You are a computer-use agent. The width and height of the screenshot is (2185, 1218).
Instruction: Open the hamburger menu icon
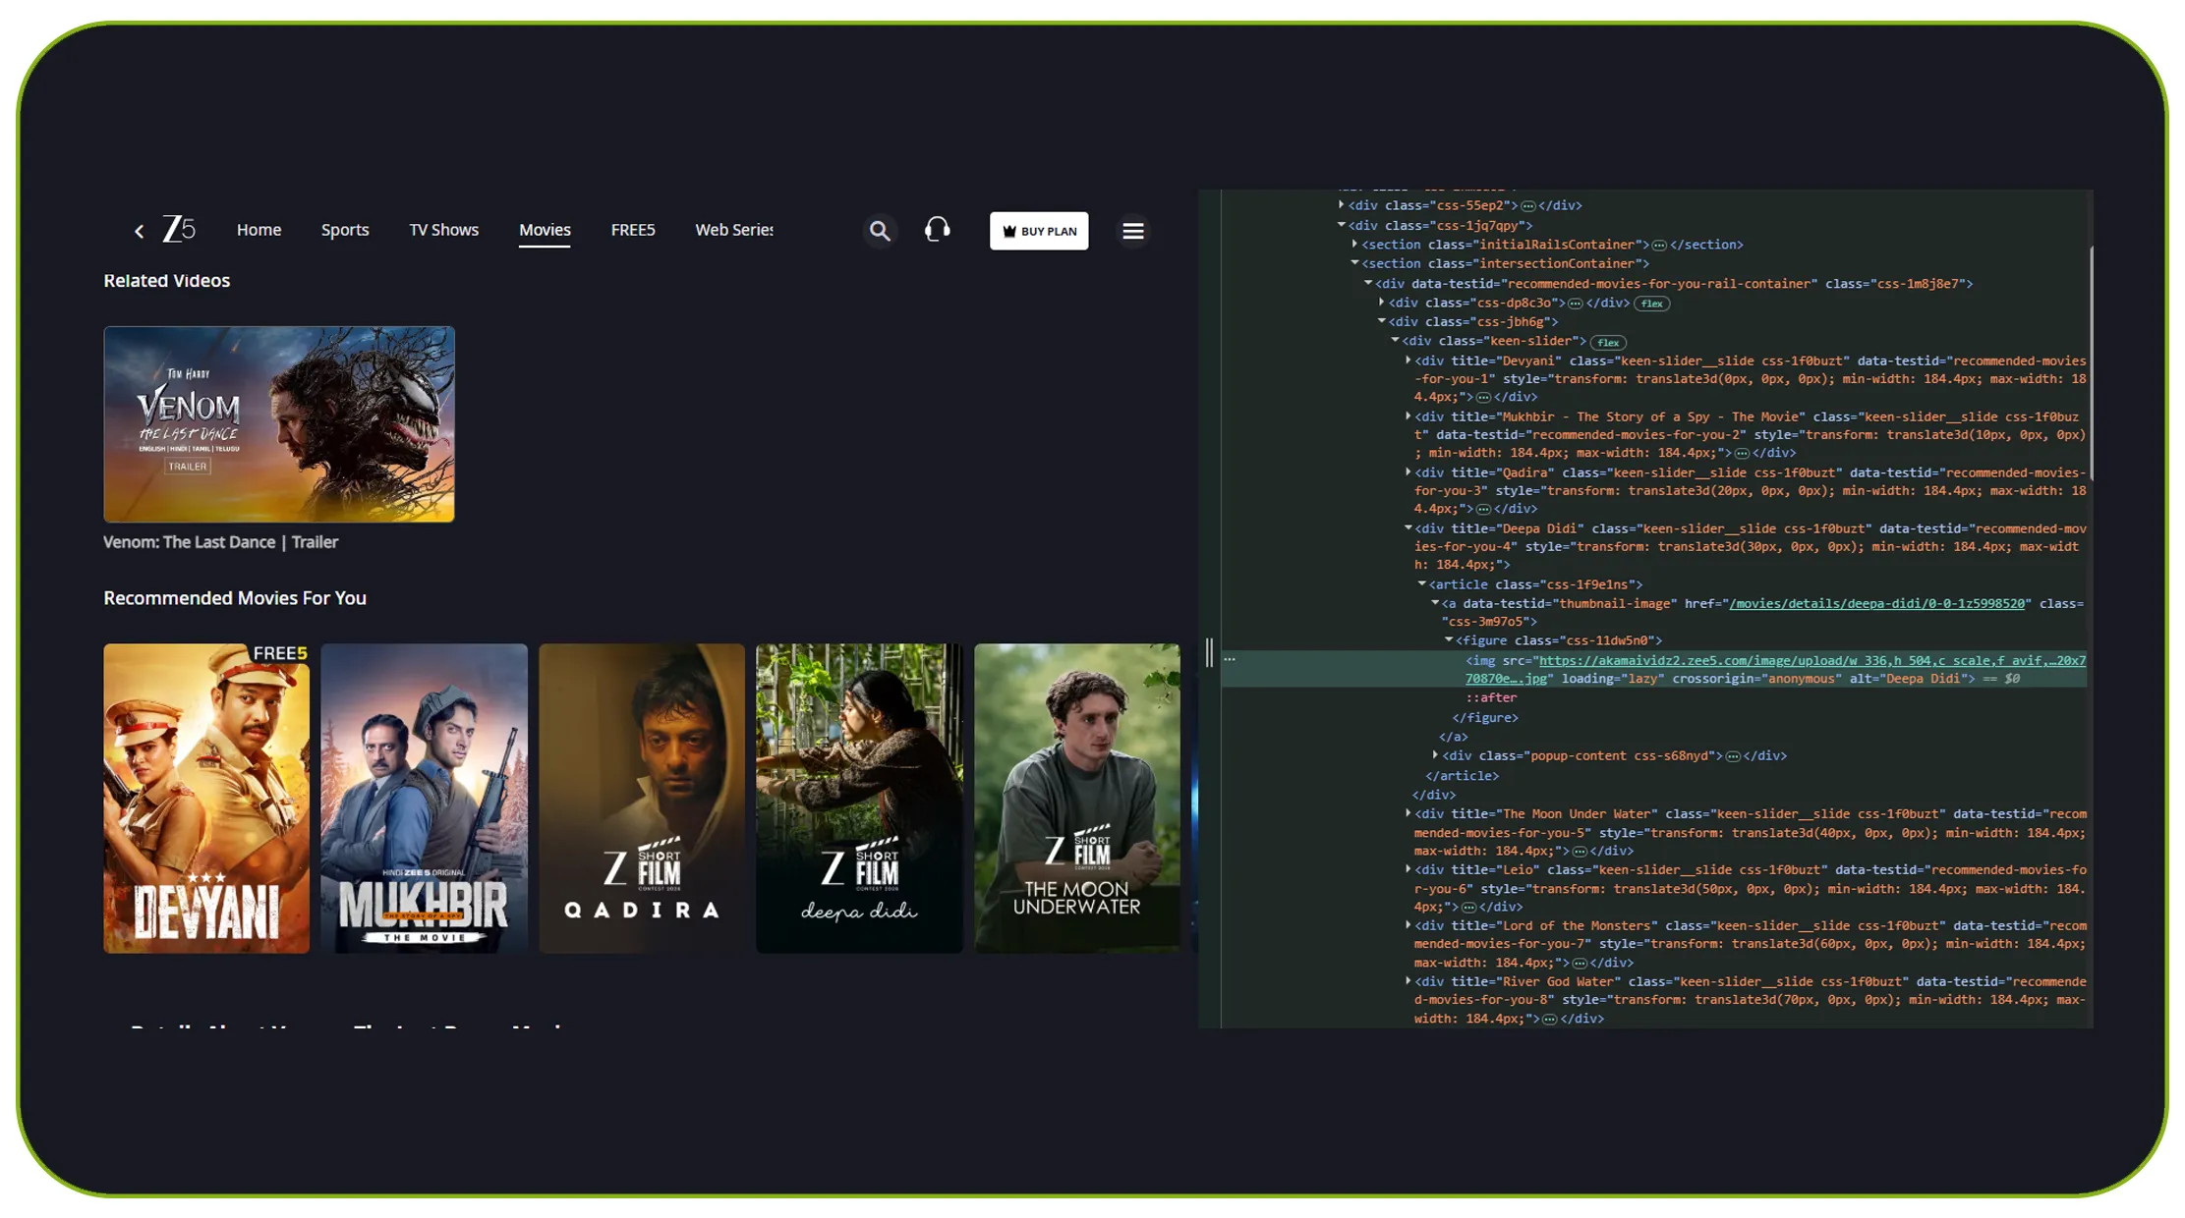point(1133,231)
